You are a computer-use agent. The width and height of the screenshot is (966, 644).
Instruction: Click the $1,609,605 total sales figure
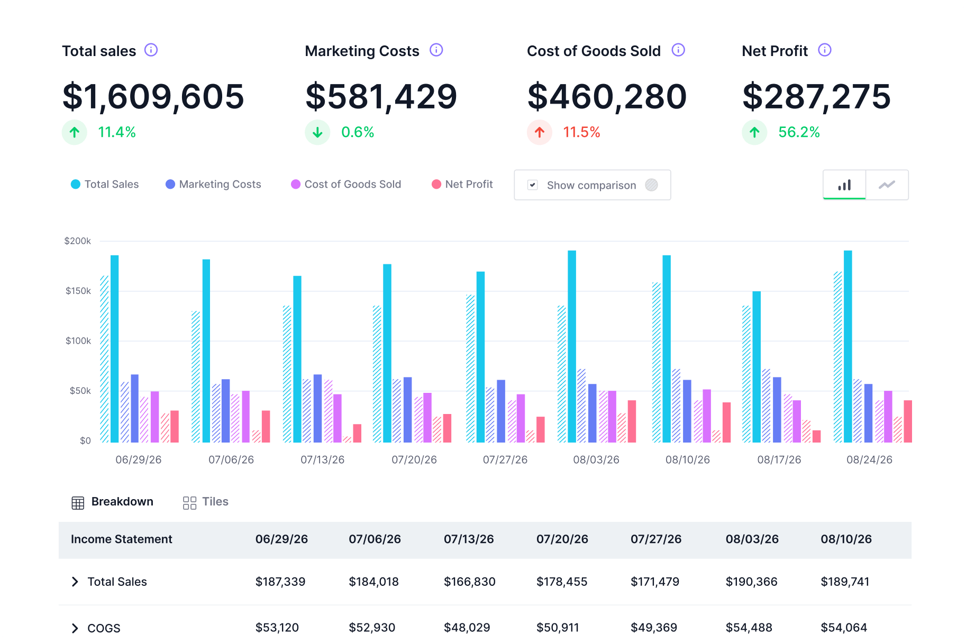153,97
